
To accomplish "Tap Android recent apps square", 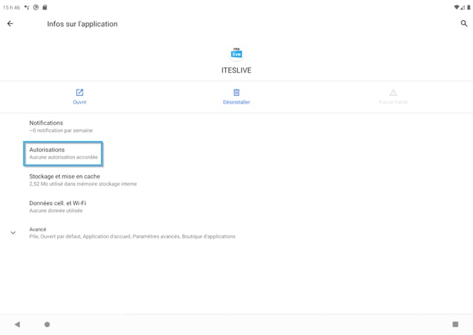I will coord(455,324).
